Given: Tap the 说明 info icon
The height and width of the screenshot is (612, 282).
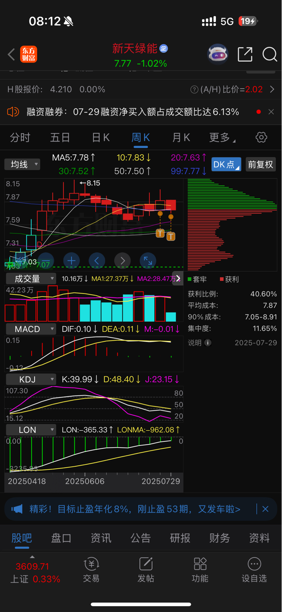Looking at the screenshot, I should tap(208, 343).
